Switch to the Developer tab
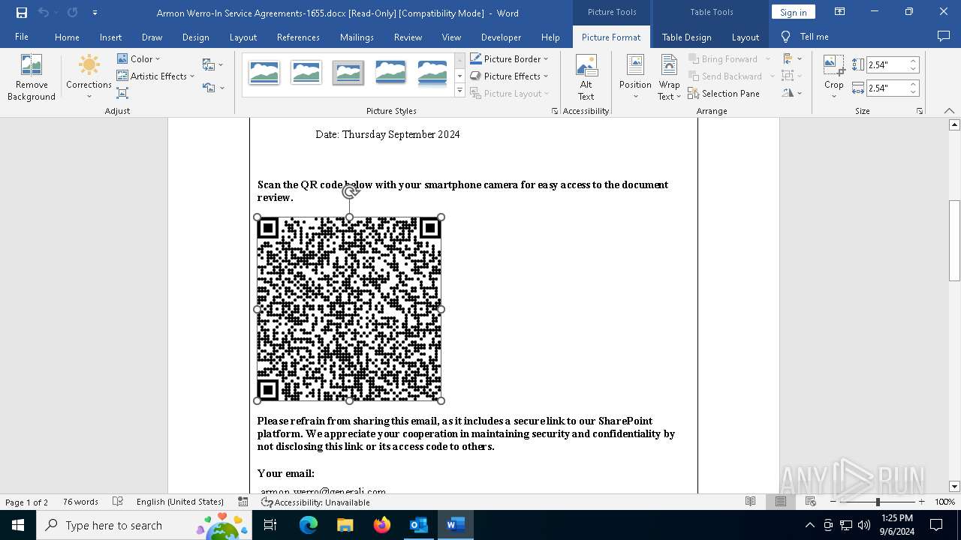 pyautogui.click(x=501, y=37)
